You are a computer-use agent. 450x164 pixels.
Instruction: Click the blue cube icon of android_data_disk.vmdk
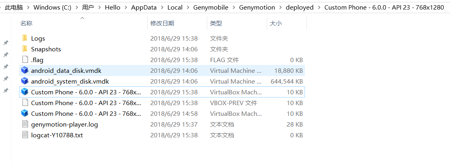point(25,70)
